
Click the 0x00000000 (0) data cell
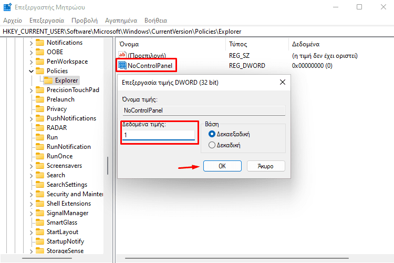point(312,66)
